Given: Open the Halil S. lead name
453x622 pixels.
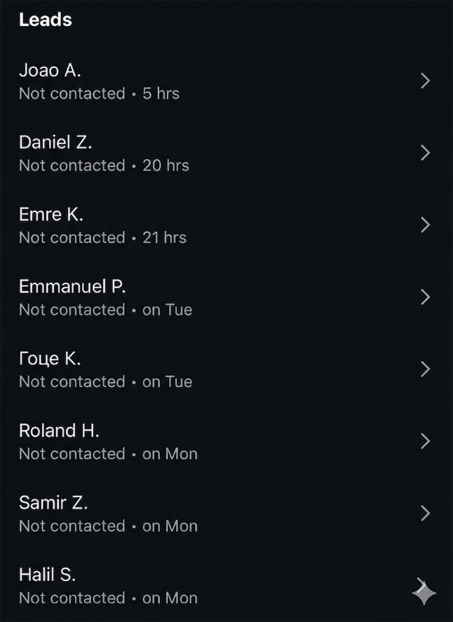Looking at the screenshot, I should (x=47, y=575).
